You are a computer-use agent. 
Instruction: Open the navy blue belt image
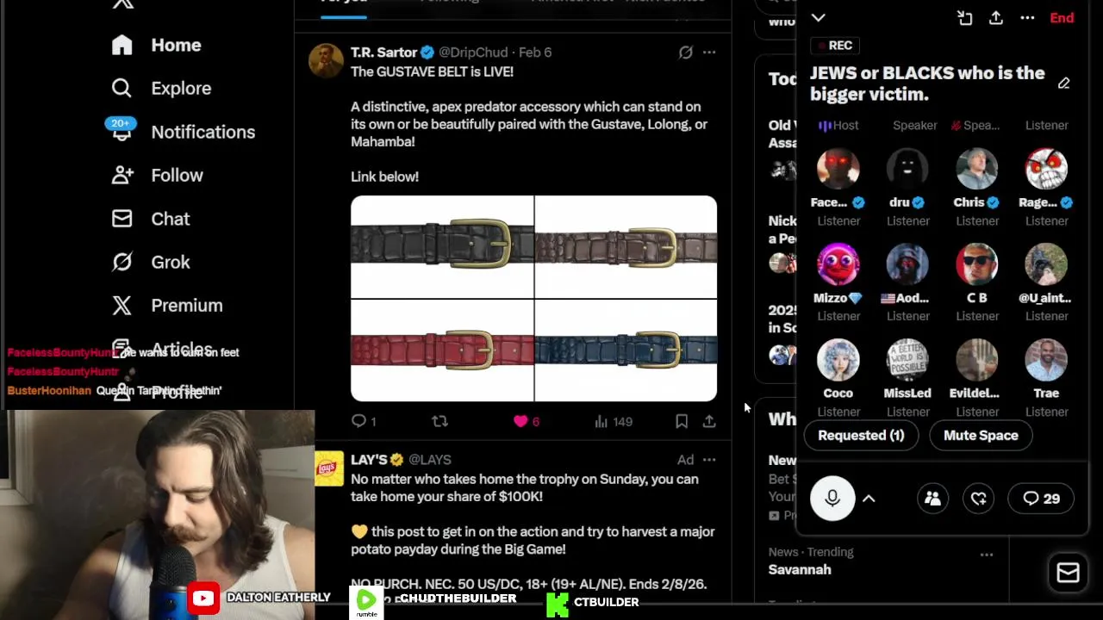626,350
